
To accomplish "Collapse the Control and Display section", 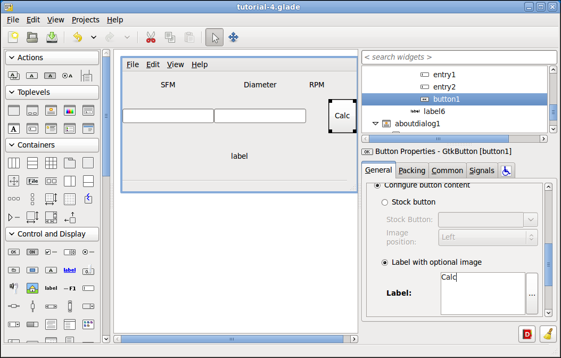I will click(x=52, y=234).
